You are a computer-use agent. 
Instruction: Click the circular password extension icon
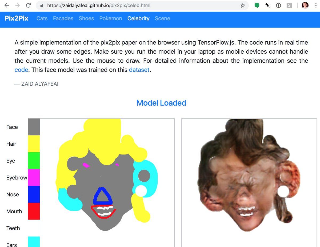click(278, 5)
